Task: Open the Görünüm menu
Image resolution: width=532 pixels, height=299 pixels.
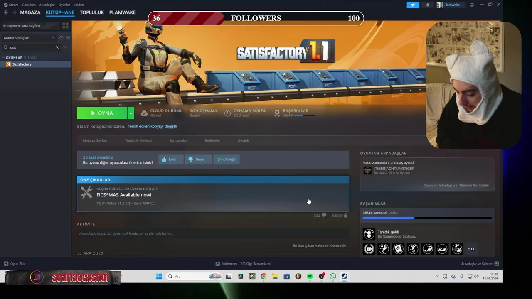Action: (x=29, y=5)
